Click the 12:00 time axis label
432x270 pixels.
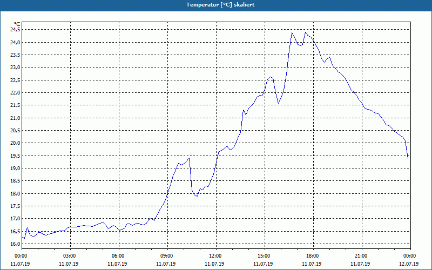(x=214, y=256)
